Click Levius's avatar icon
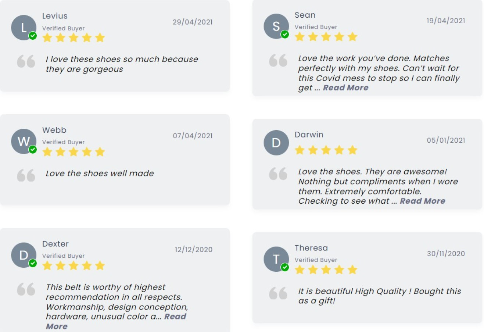The image size is (484, 332). [x=24, y=28]
